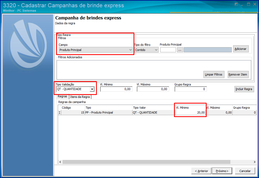The width and height of the screenshot is (259, 178).
Task: Click the row indicator of rule 15
Action: [59, 113]
